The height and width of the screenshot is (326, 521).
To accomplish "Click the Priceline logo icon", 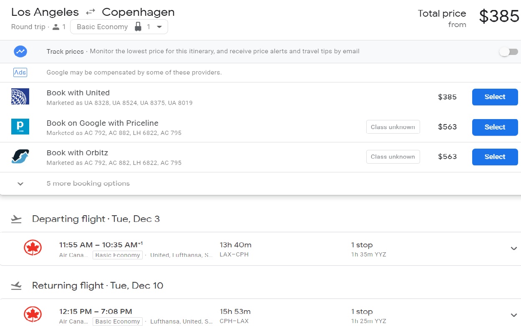I will [20, 127].
